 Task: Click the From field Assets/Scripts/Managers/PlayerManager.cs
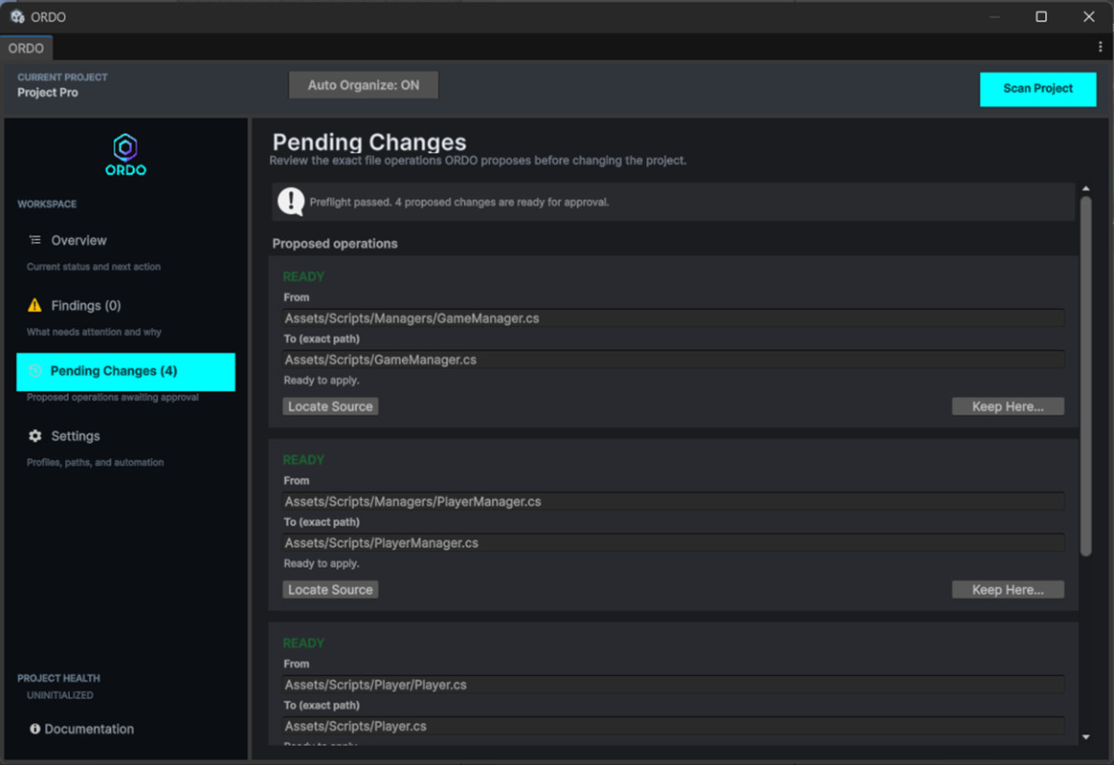click(673, 501)
